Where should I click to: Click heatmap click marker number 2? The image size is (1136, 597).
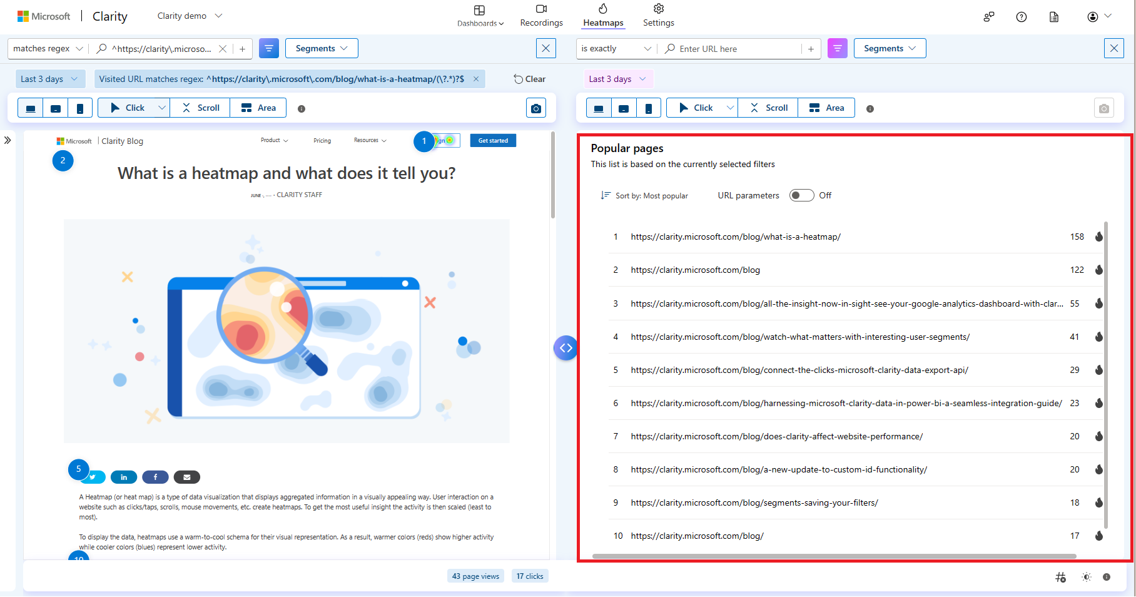(x=63, y=160)
